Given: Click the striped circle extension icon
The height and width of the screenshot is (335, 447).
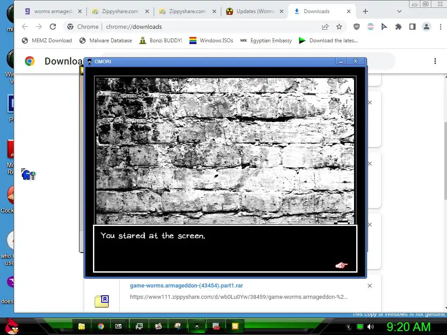Looking at the screenshot, I should point(370,27).
